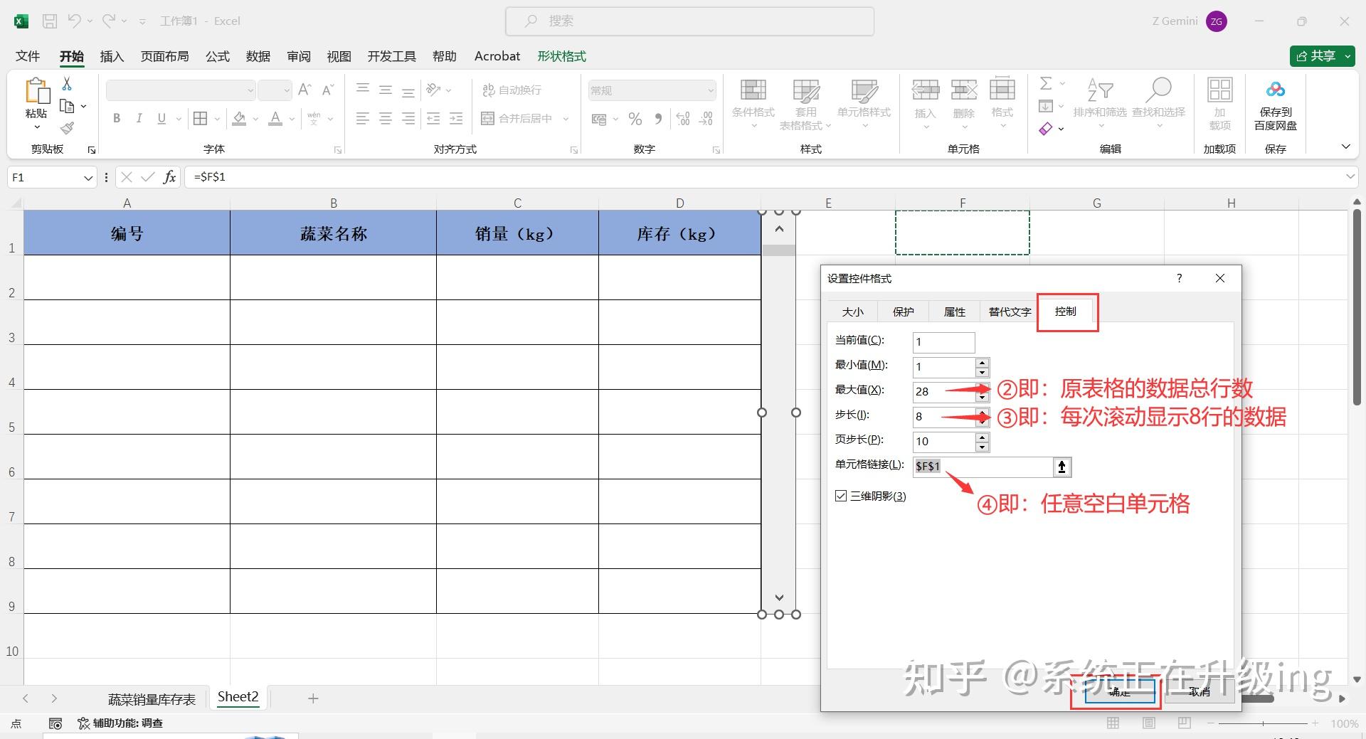This screenshot has height=739, width=1366.
Task: Add a new sheet with plus
Action: pos(313,698)
